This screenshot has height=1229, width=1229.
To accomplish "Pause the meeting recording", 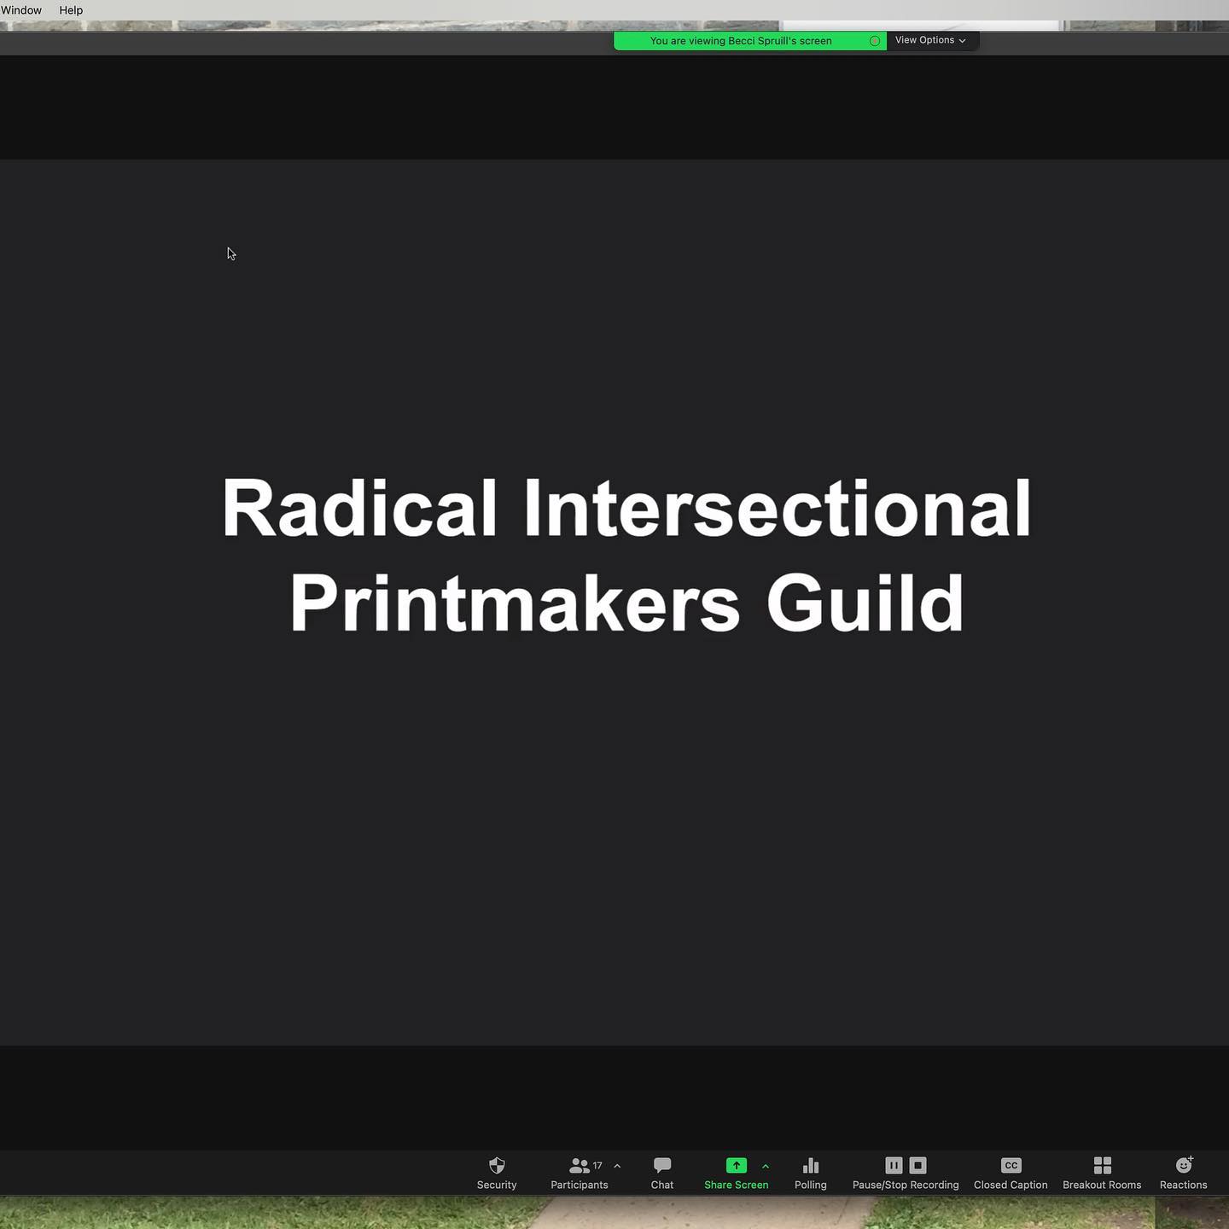I will tap(894, 1166).
